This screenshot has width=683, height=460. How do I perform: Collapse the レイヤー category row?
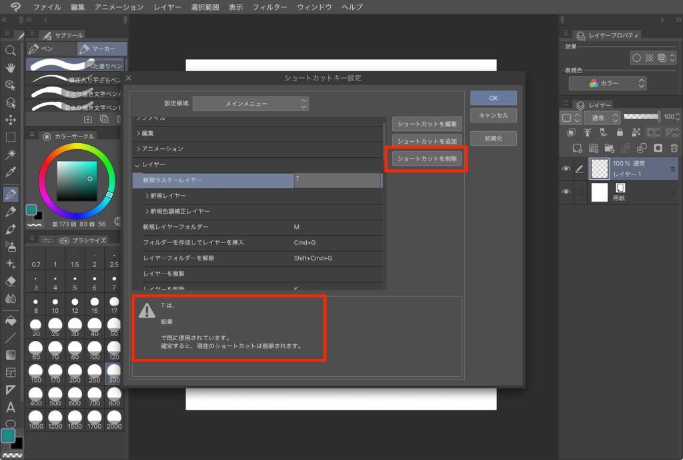tap(258, 165)
